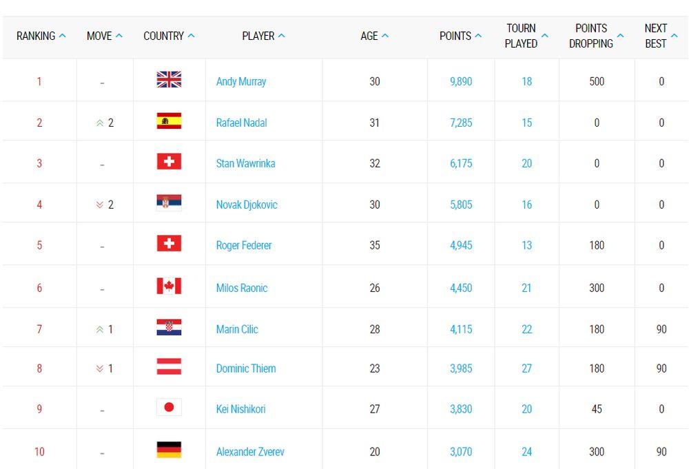Click the Serbia flag icon
The height and width of the screenshot is (469, 689).
click(169, 204)
